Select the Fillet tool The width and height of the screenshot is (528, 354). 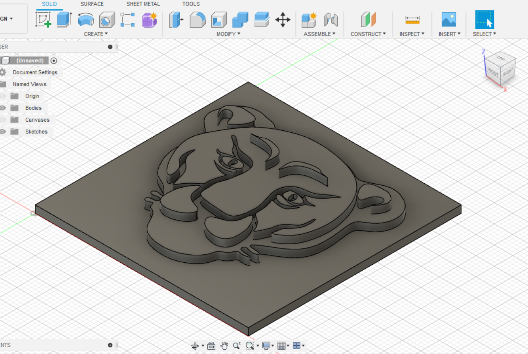point(198,19)
